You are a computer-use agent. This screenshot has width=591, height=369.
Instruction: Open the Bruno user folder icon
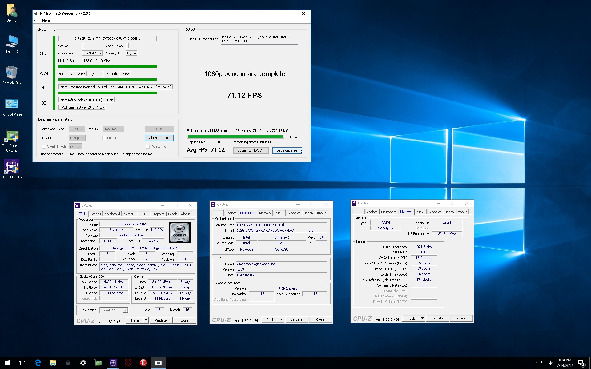(x=12, y=13)
